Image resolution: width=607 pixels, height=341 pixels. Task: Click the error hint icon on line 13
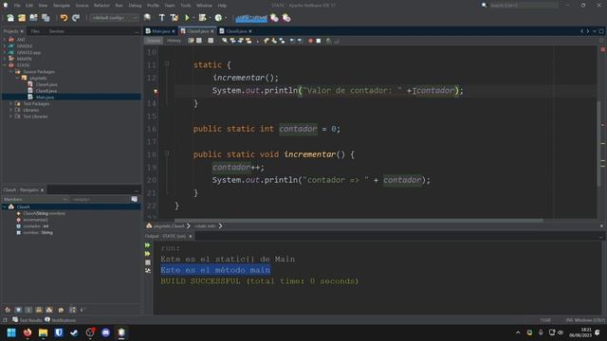(156, 91)
